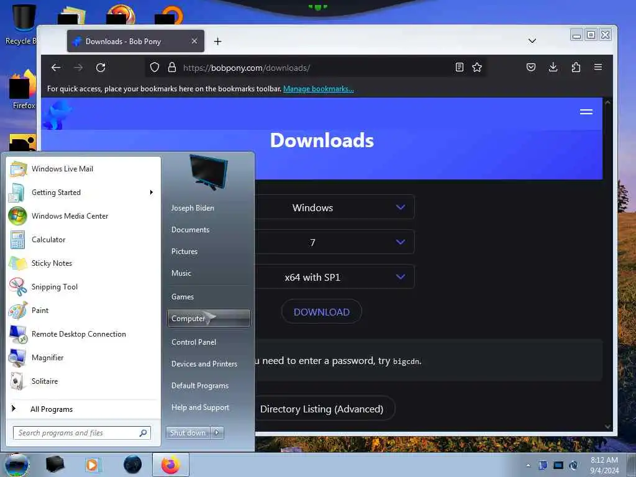Open the Bob Pony site hamburger menu
Image resolution: width=636 pixels, height=477 pixels.
(x=586, y=112)
